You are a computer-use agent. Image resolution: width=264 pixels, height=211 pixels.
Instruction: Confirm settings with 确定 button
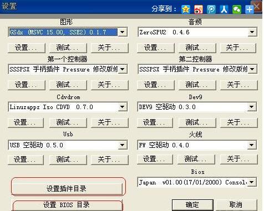click(192, 205)
